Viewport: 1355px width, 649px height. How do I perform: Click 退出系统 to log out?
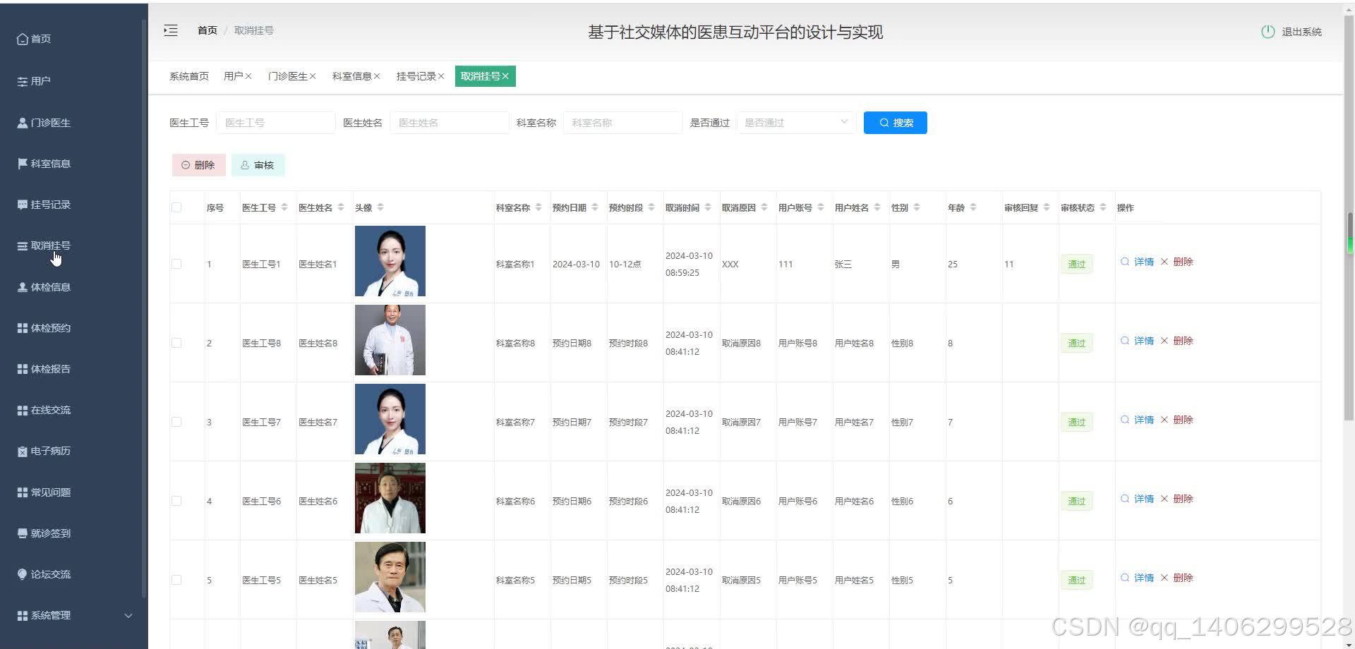click(1301, 32)
